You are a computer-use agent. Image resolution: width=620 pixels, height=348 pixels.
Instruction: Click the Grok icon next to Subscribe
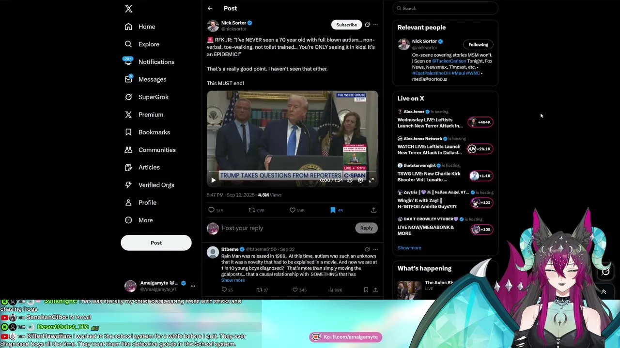pyautogui.click(x=367, y=25)
